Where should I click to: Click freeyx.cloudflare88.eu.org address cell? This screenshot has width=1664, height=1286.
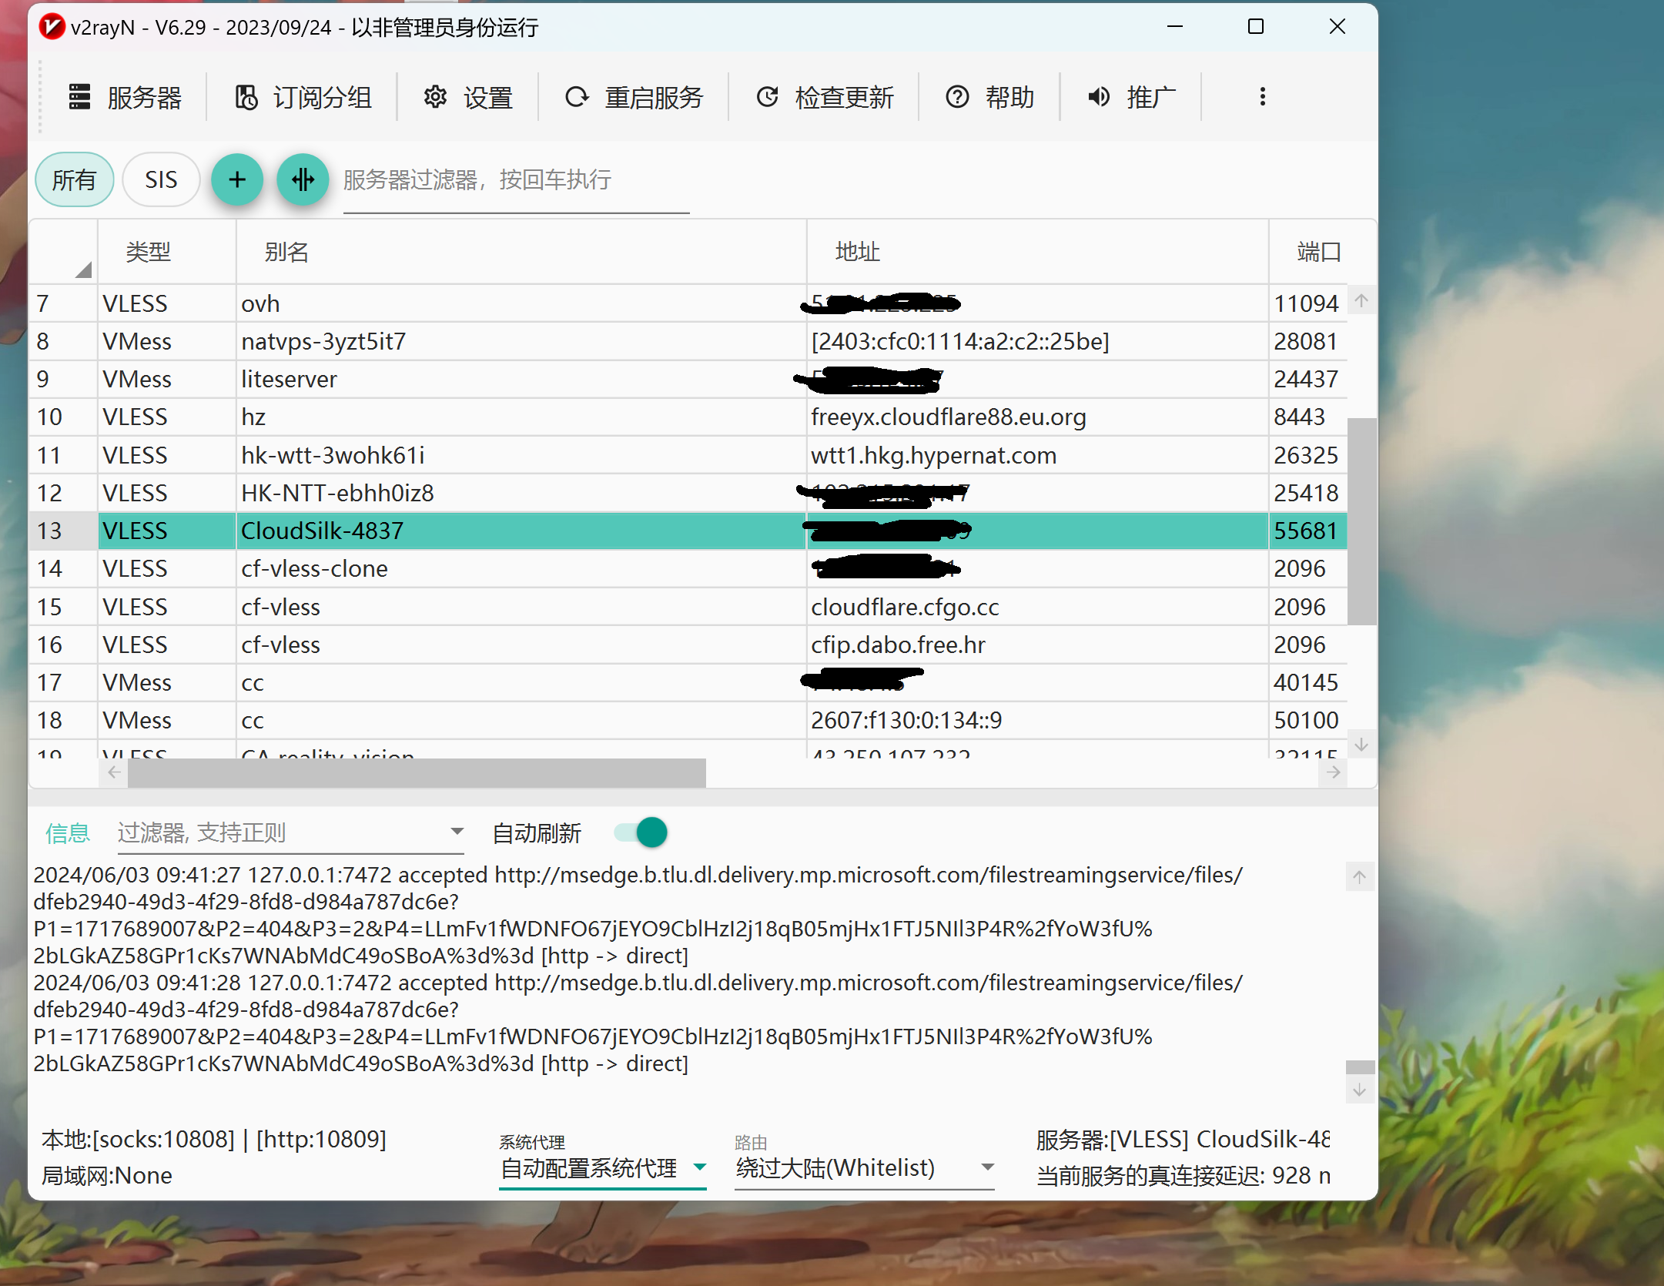pos(1037,417)
